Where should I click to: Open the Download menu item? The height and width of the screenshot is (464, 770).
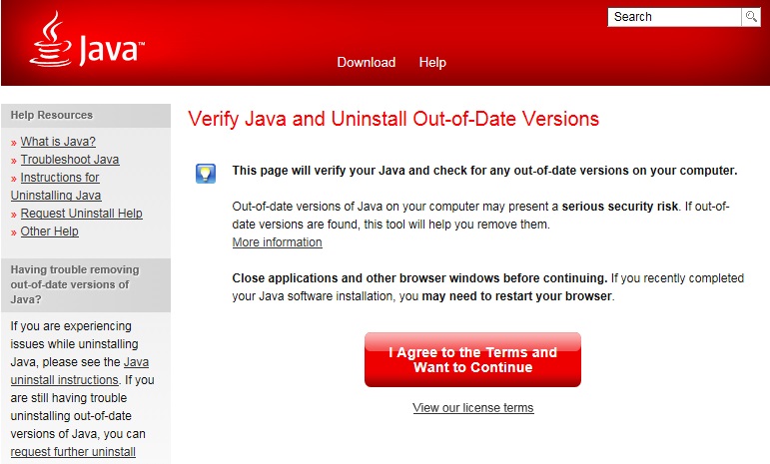point(367,62)
